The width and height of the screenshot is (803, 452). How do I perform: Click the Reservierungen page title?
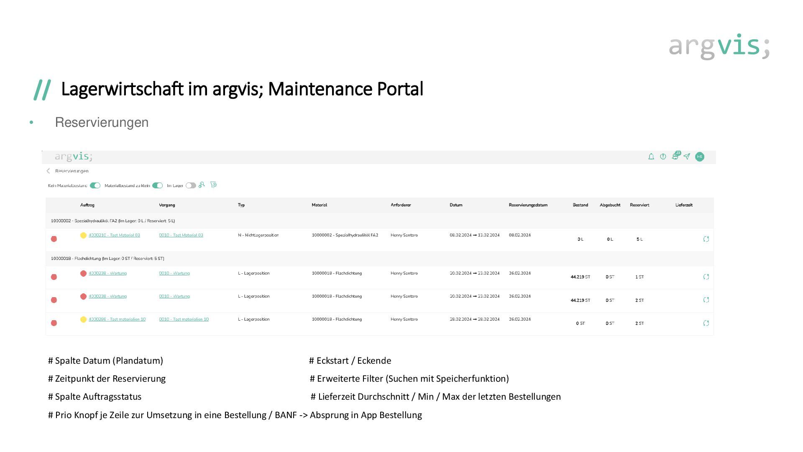[72, 171]
